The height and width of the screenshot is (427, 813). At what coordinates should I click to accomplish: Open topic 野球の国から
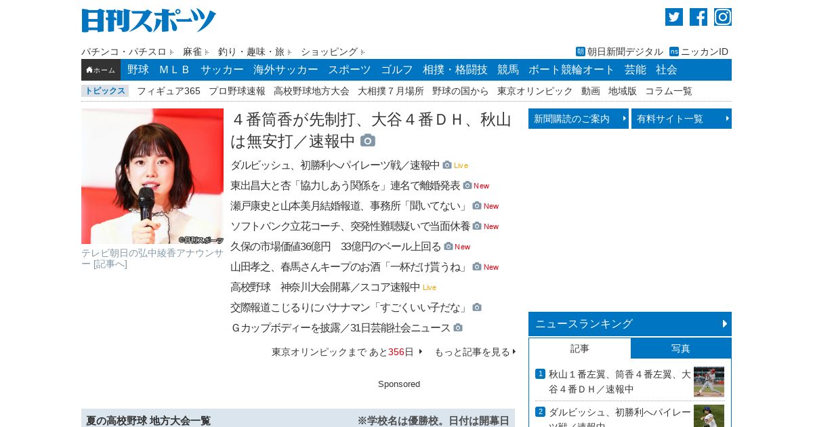tap(461, 91)
